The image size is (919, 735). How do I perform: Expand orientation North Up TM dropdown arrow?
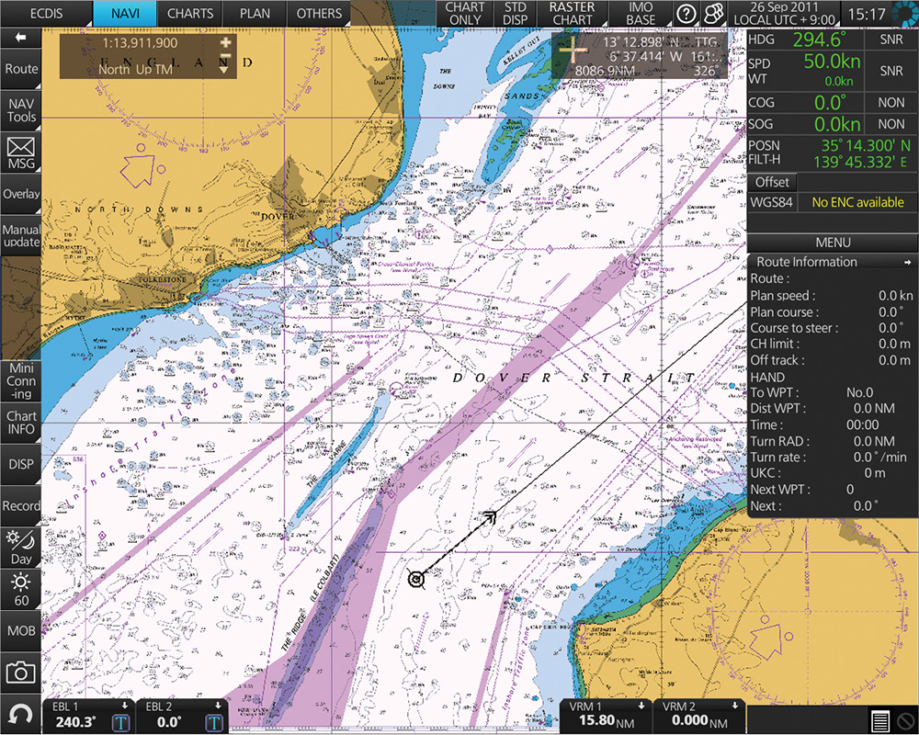click(x=225, y=68)
